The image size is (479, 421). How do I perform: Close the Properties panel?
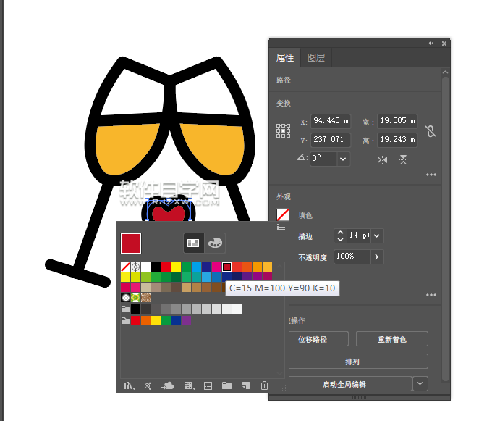(444, 43)
